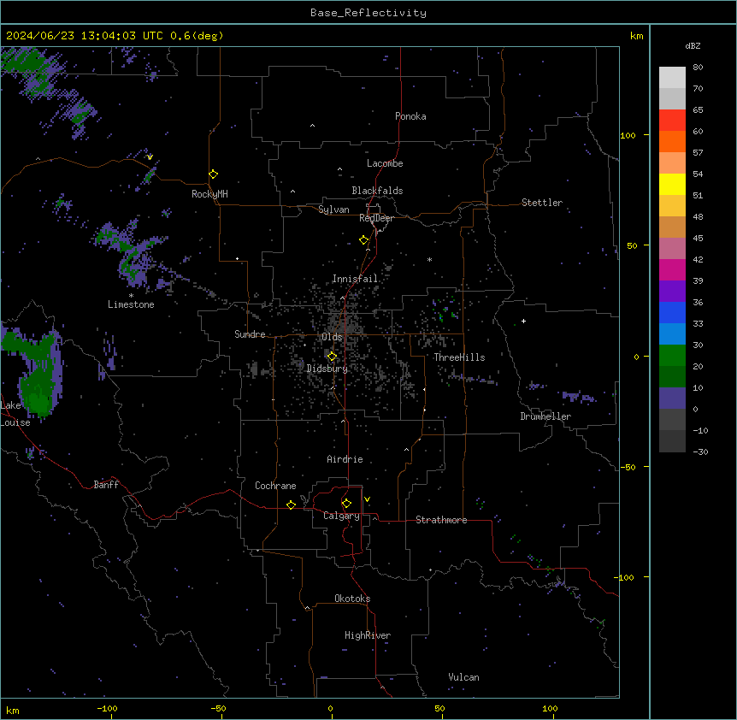Viewport: 737px width, 720px height.
Task: Click the Lacombe city label
Action: pyautogui.click(x=385, y=163)
